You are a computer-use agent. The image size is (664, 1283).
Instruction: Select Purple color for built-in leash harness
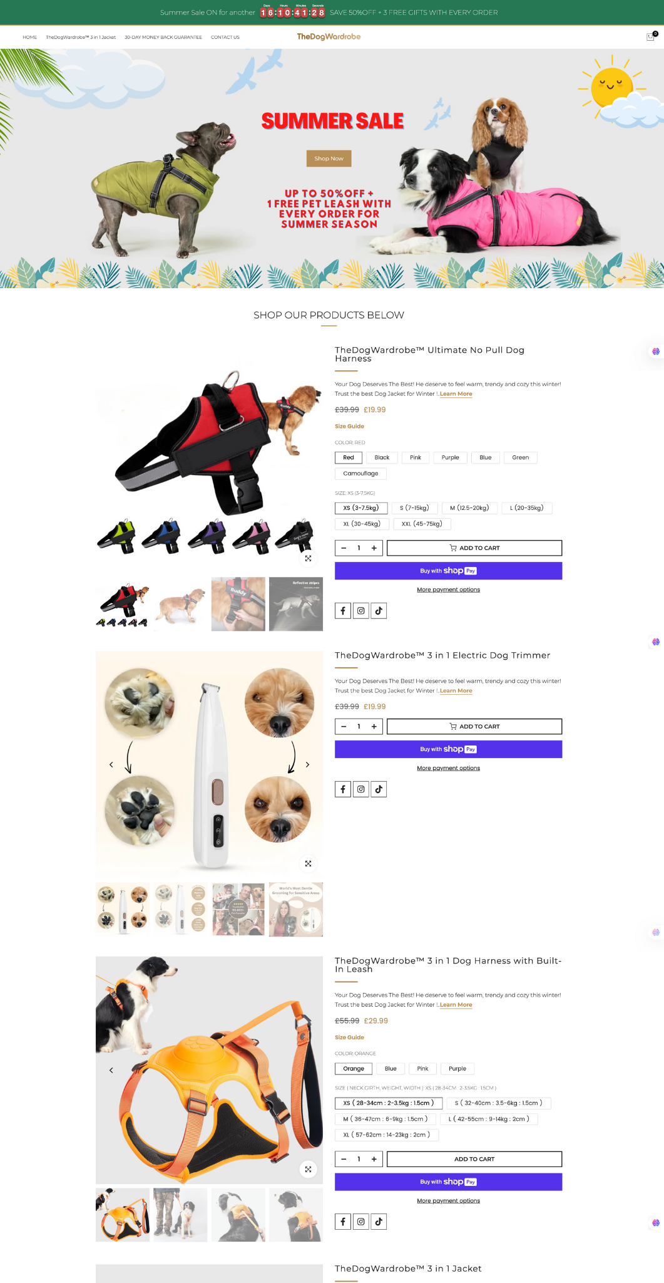(x=457, y=1069)
